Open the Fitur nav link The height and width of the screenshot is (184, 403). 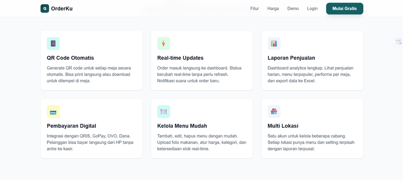pos(254,8)
